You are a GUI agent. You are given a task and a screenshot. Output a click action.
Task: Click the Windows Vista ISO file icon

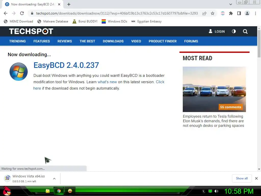(x=7, y=178)
